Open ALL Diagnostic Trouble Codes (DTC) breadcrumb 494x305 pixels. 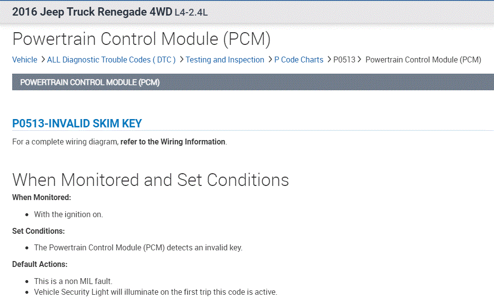click(x=111, y=60)
